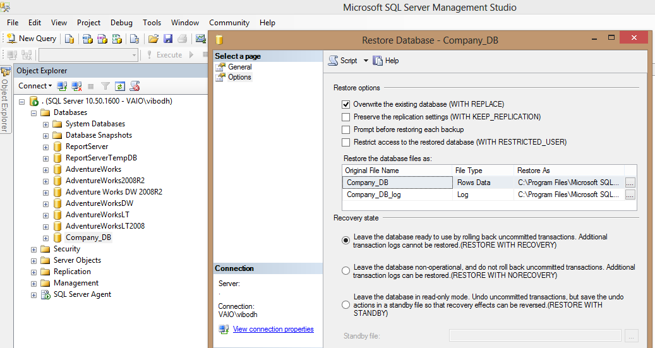655x348 pixels.
Task: Expand the AdventureWorks2008R2 database node
Action: click(x=45, y=181)
